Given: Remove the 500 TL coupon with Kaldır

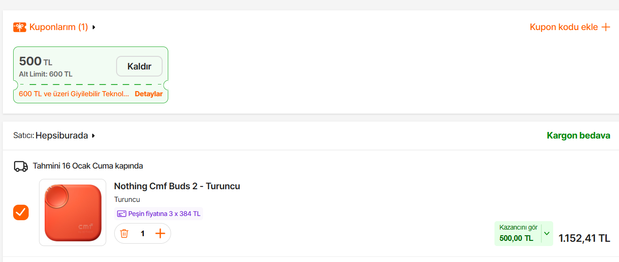Looking at the screenshot, I should click(x=139, y=66).
